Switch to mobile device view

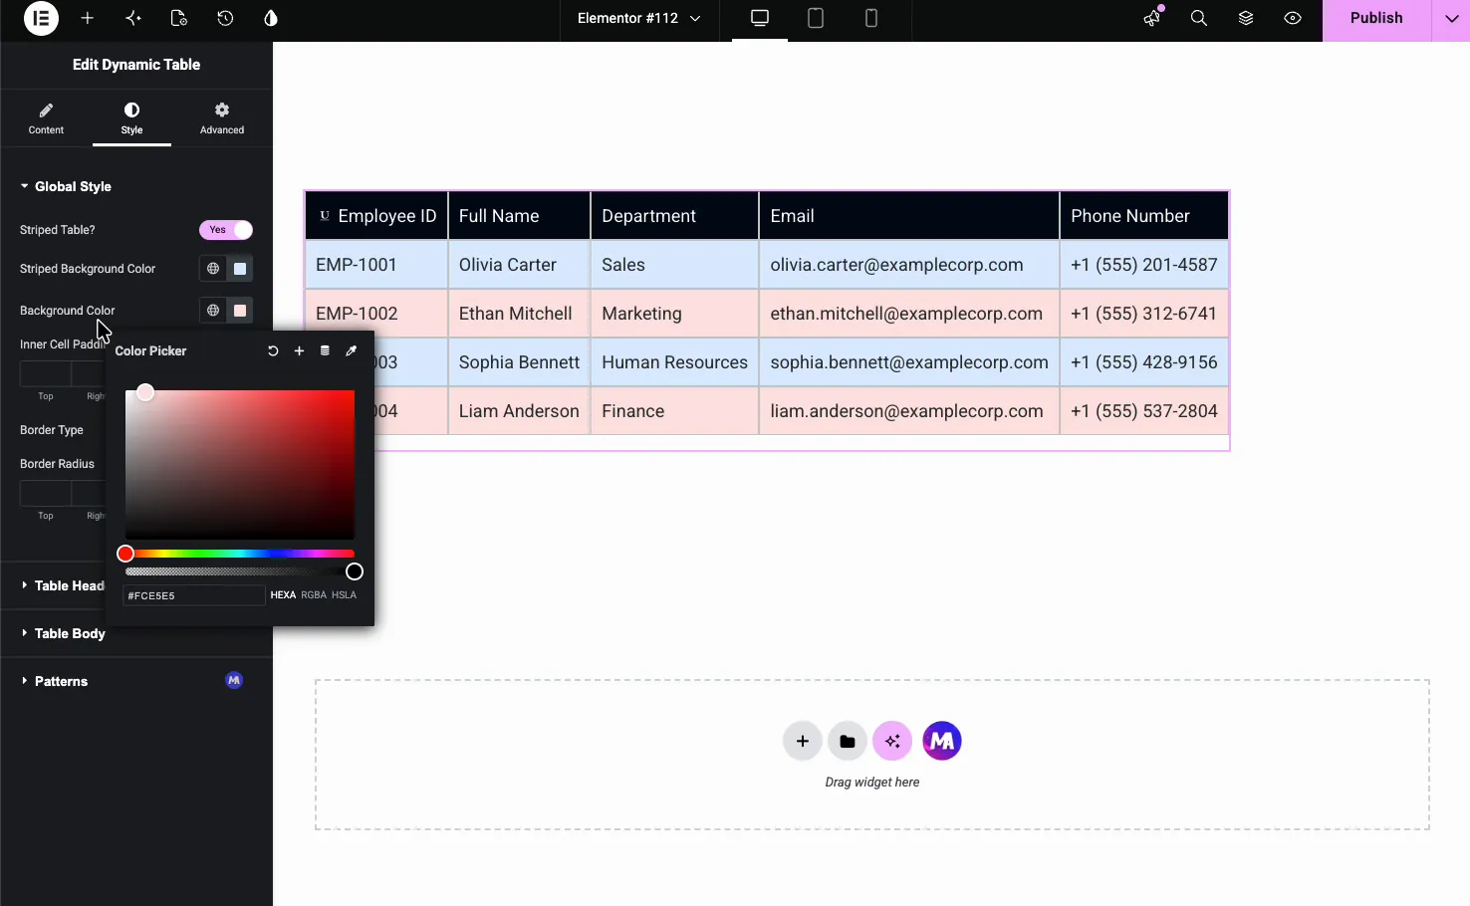tap(871, 18)
